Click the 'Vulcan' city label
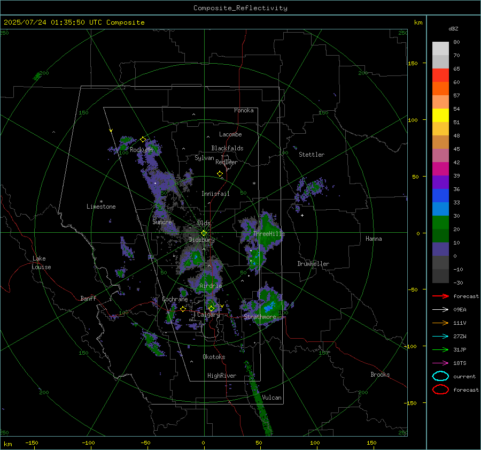 point(271,398)
